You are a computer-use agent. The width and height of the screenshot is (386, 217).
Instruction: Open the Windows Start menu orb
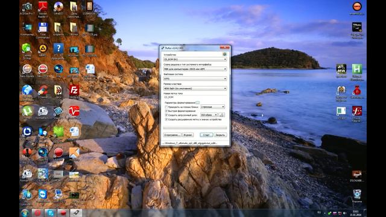(x=25, y=213)
